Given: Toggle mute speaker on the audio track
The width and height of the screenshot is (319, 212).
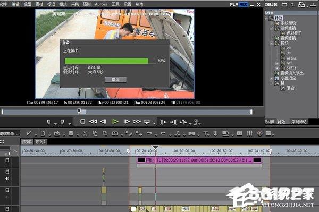Looking at the screenshot, I should tap(7, 179).
